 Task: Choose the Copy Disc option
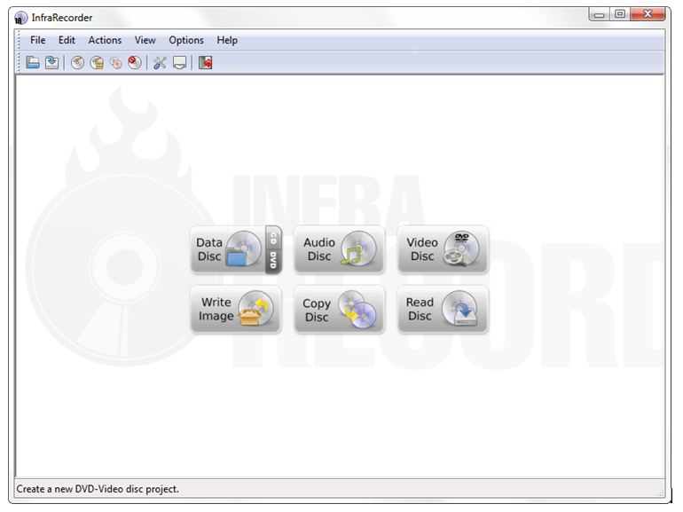pos(340,309)
